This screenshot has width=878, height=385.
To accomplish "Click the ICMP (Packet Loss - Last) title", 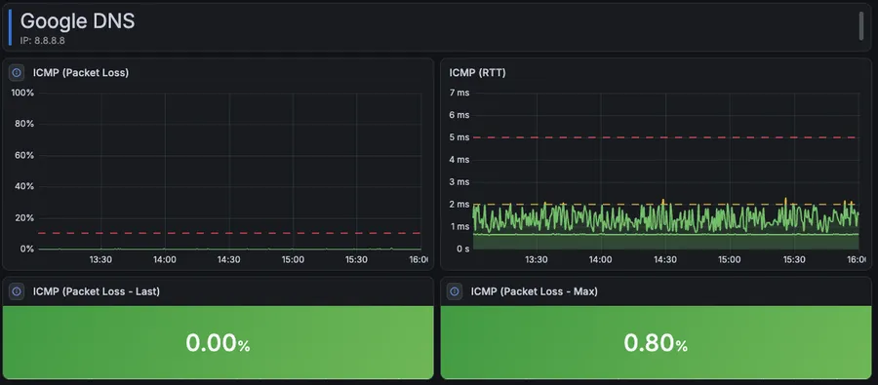I will (x=97, y=291).
